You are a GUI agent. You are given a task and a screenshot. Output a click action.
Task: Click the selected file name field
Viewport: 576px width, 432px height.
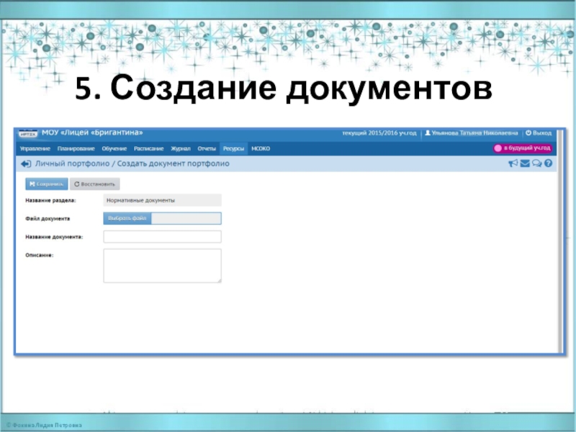(186, 218)
